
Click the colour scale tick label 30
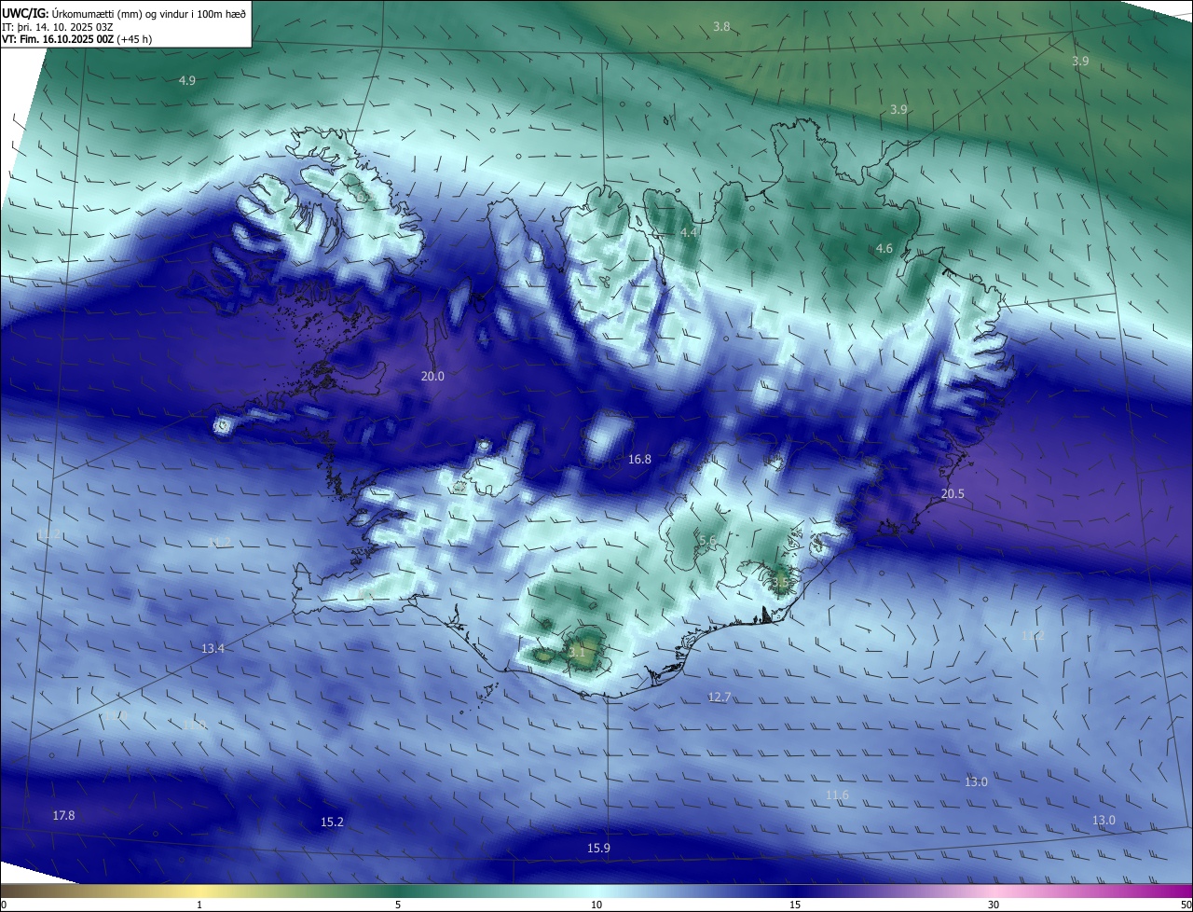click(994, 905)
